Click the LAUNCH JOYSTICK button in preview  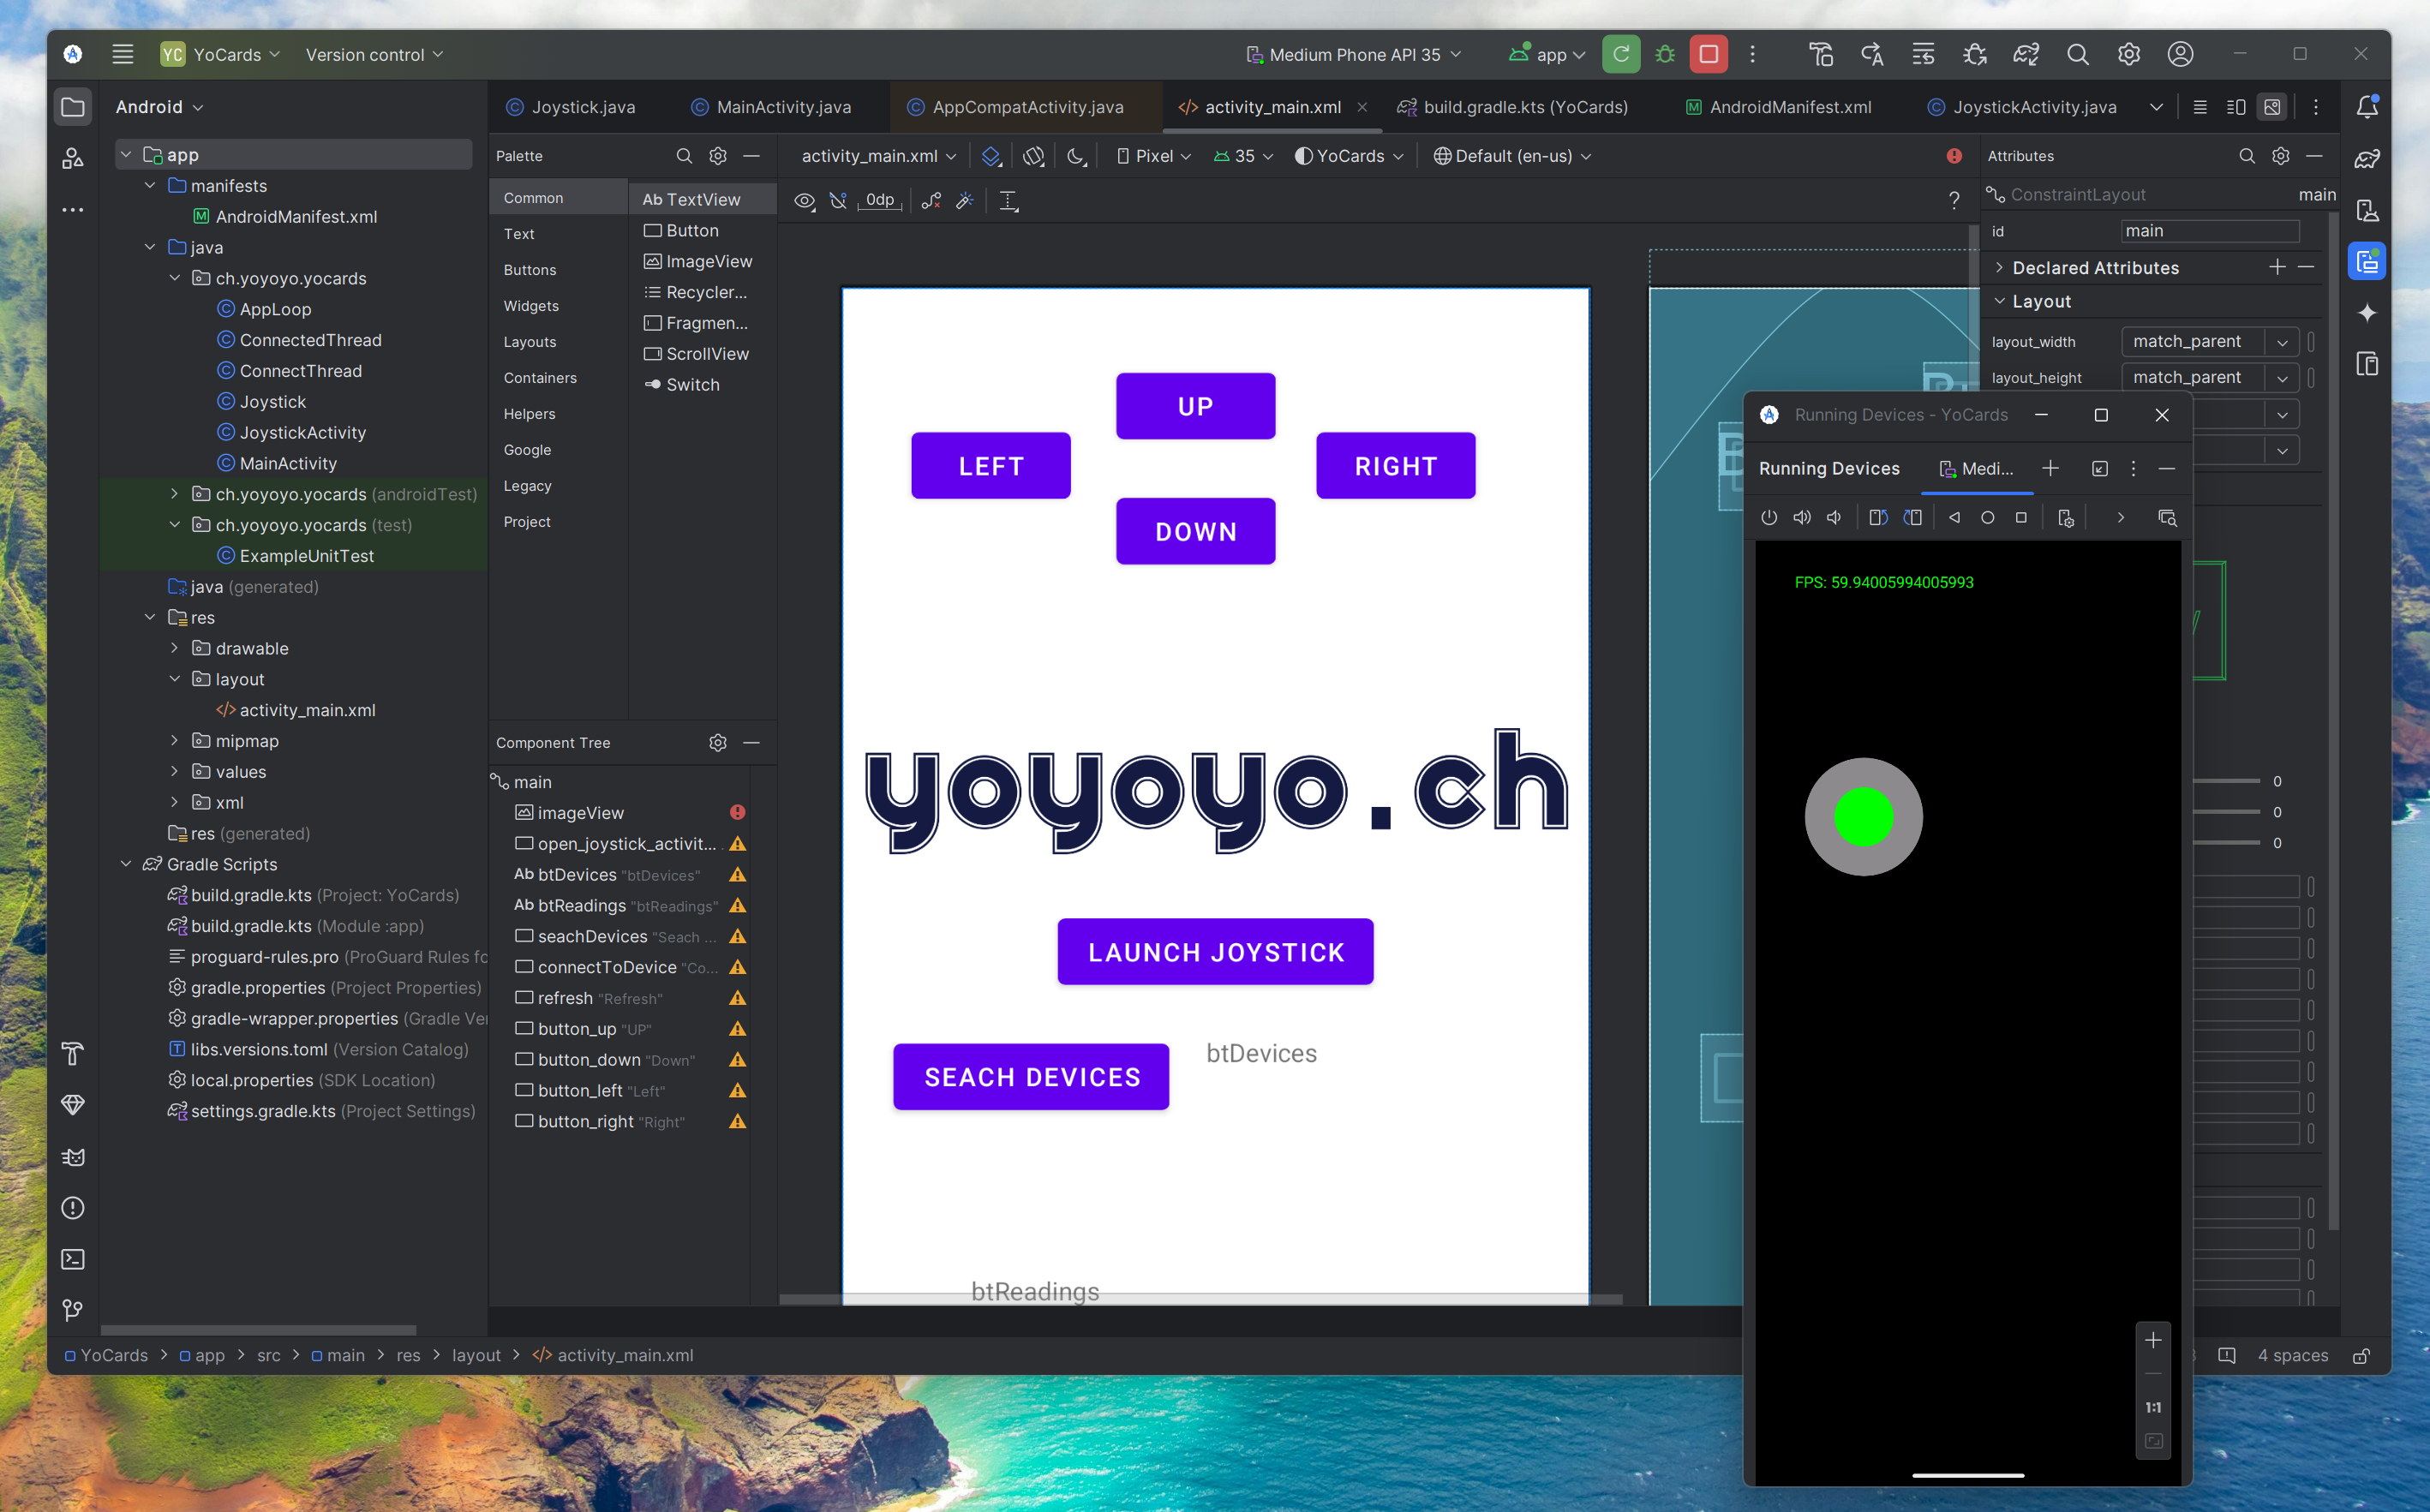coord(1215,952)
